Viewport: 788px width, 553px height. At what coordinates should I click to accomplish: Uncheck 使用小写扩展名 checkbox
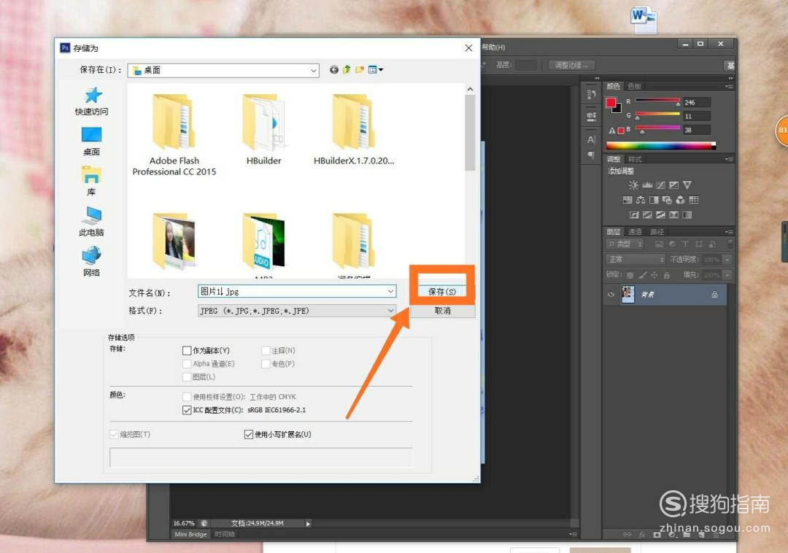click(x=248, y=435)
